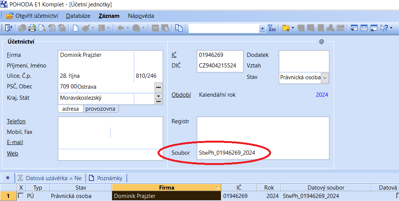The image size is (399, 201).
Task: Click the @ symbol above form
Action: coord(322,42)
